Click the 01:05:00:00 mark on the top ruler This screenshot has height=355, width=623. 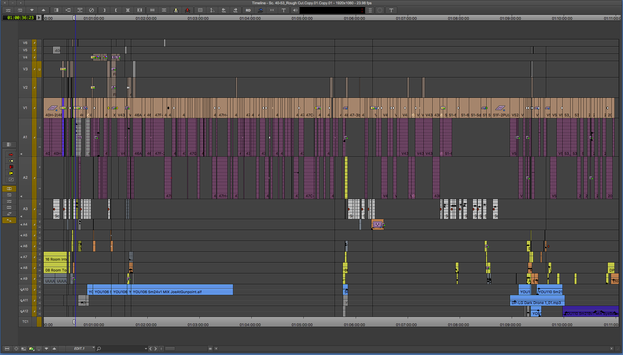coord(302,18)
